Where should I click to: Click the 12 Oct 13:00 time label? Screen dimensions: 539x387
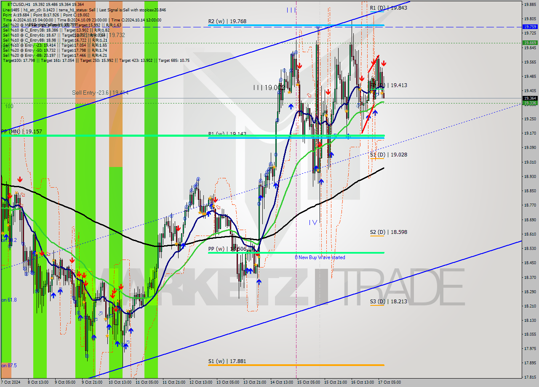pos(200,382)
